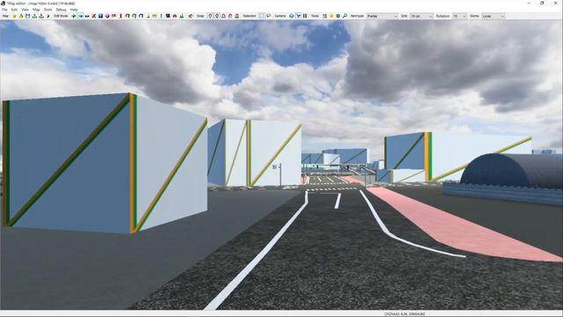Open the File menu
This screenshot has height=317, width=563.
[x=4, y=10]
